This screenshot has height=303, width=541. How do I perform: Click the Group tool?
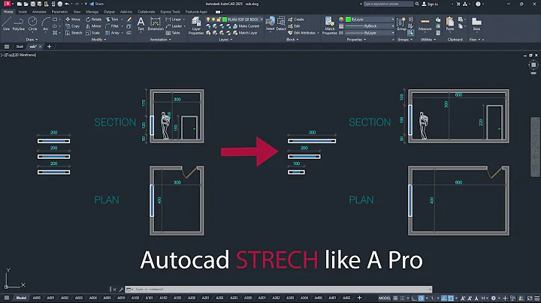pos(401,24)
